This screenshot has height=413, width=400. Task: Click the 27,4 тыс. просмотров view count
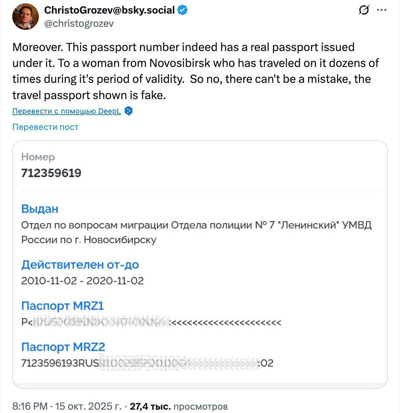click(178, 406)
